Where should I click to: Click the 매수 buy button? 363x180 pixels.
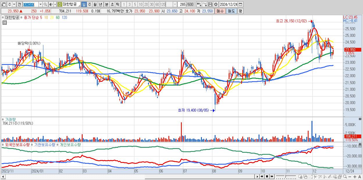[x=220, y=11]
